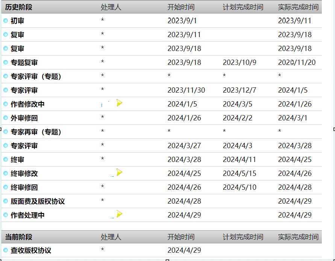Click the 当前阶段 section header
335x261 pixels.
click(19, 237)
